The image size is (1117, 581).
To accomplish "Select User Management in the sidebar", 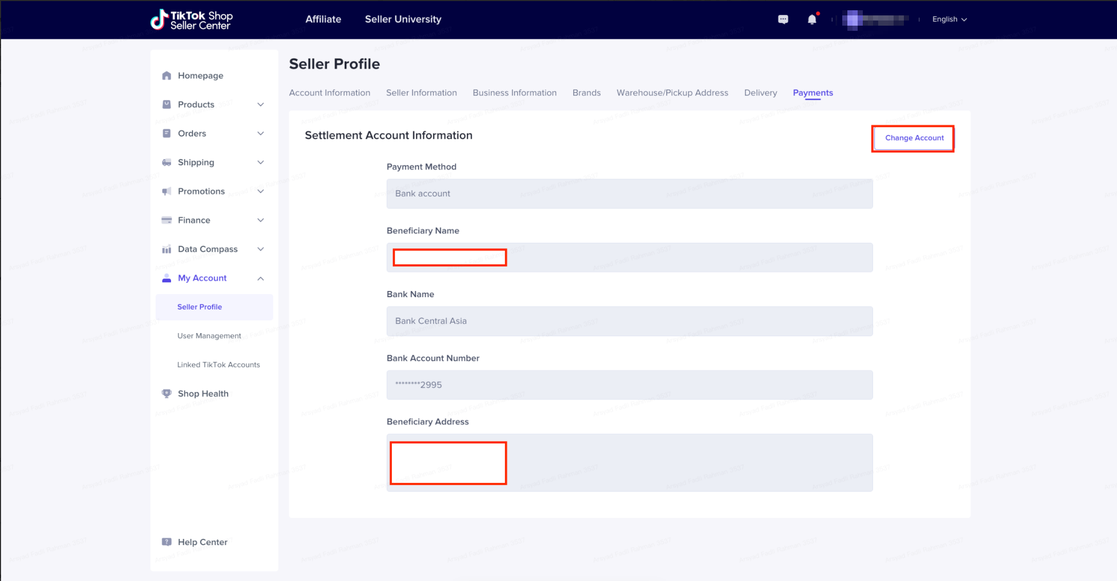I will pos(209,336).
